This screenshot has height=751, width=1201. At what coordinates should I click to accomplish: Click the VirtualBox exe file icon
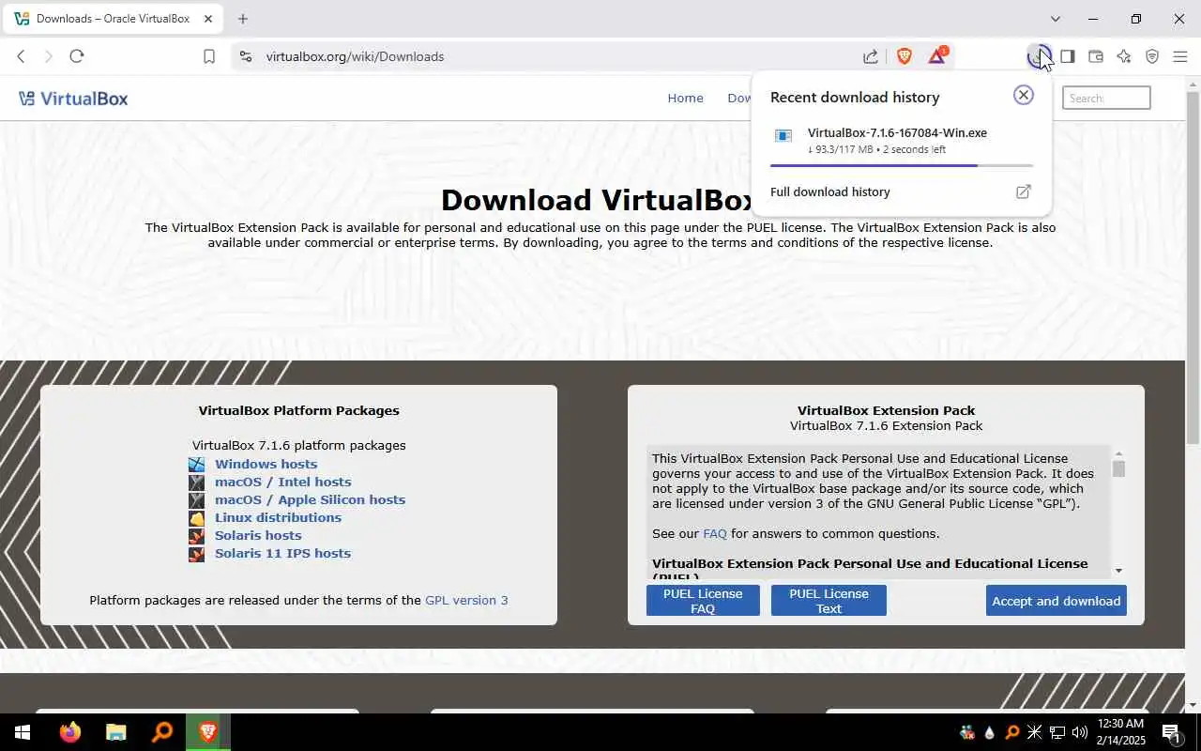coord(783,136)
